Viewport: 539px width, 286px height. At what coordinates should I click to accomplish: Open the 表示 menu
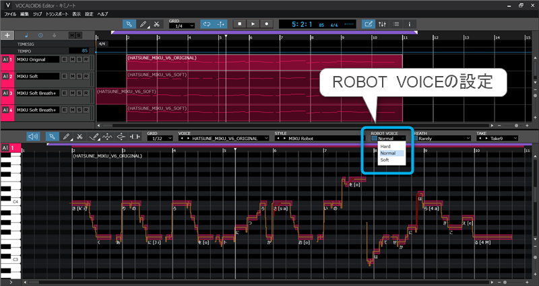click(x=76, y=14)
